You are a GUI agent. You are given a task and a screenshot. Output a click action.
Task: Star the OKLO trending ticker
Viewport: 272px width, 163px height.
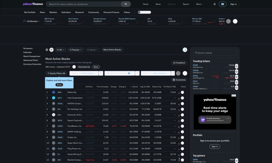[237, 82]
